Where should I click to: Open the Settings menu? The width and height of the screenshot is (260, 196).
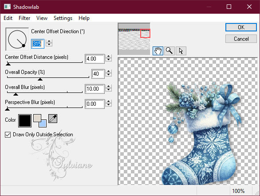pyautogui.click(x=63, y=18)
